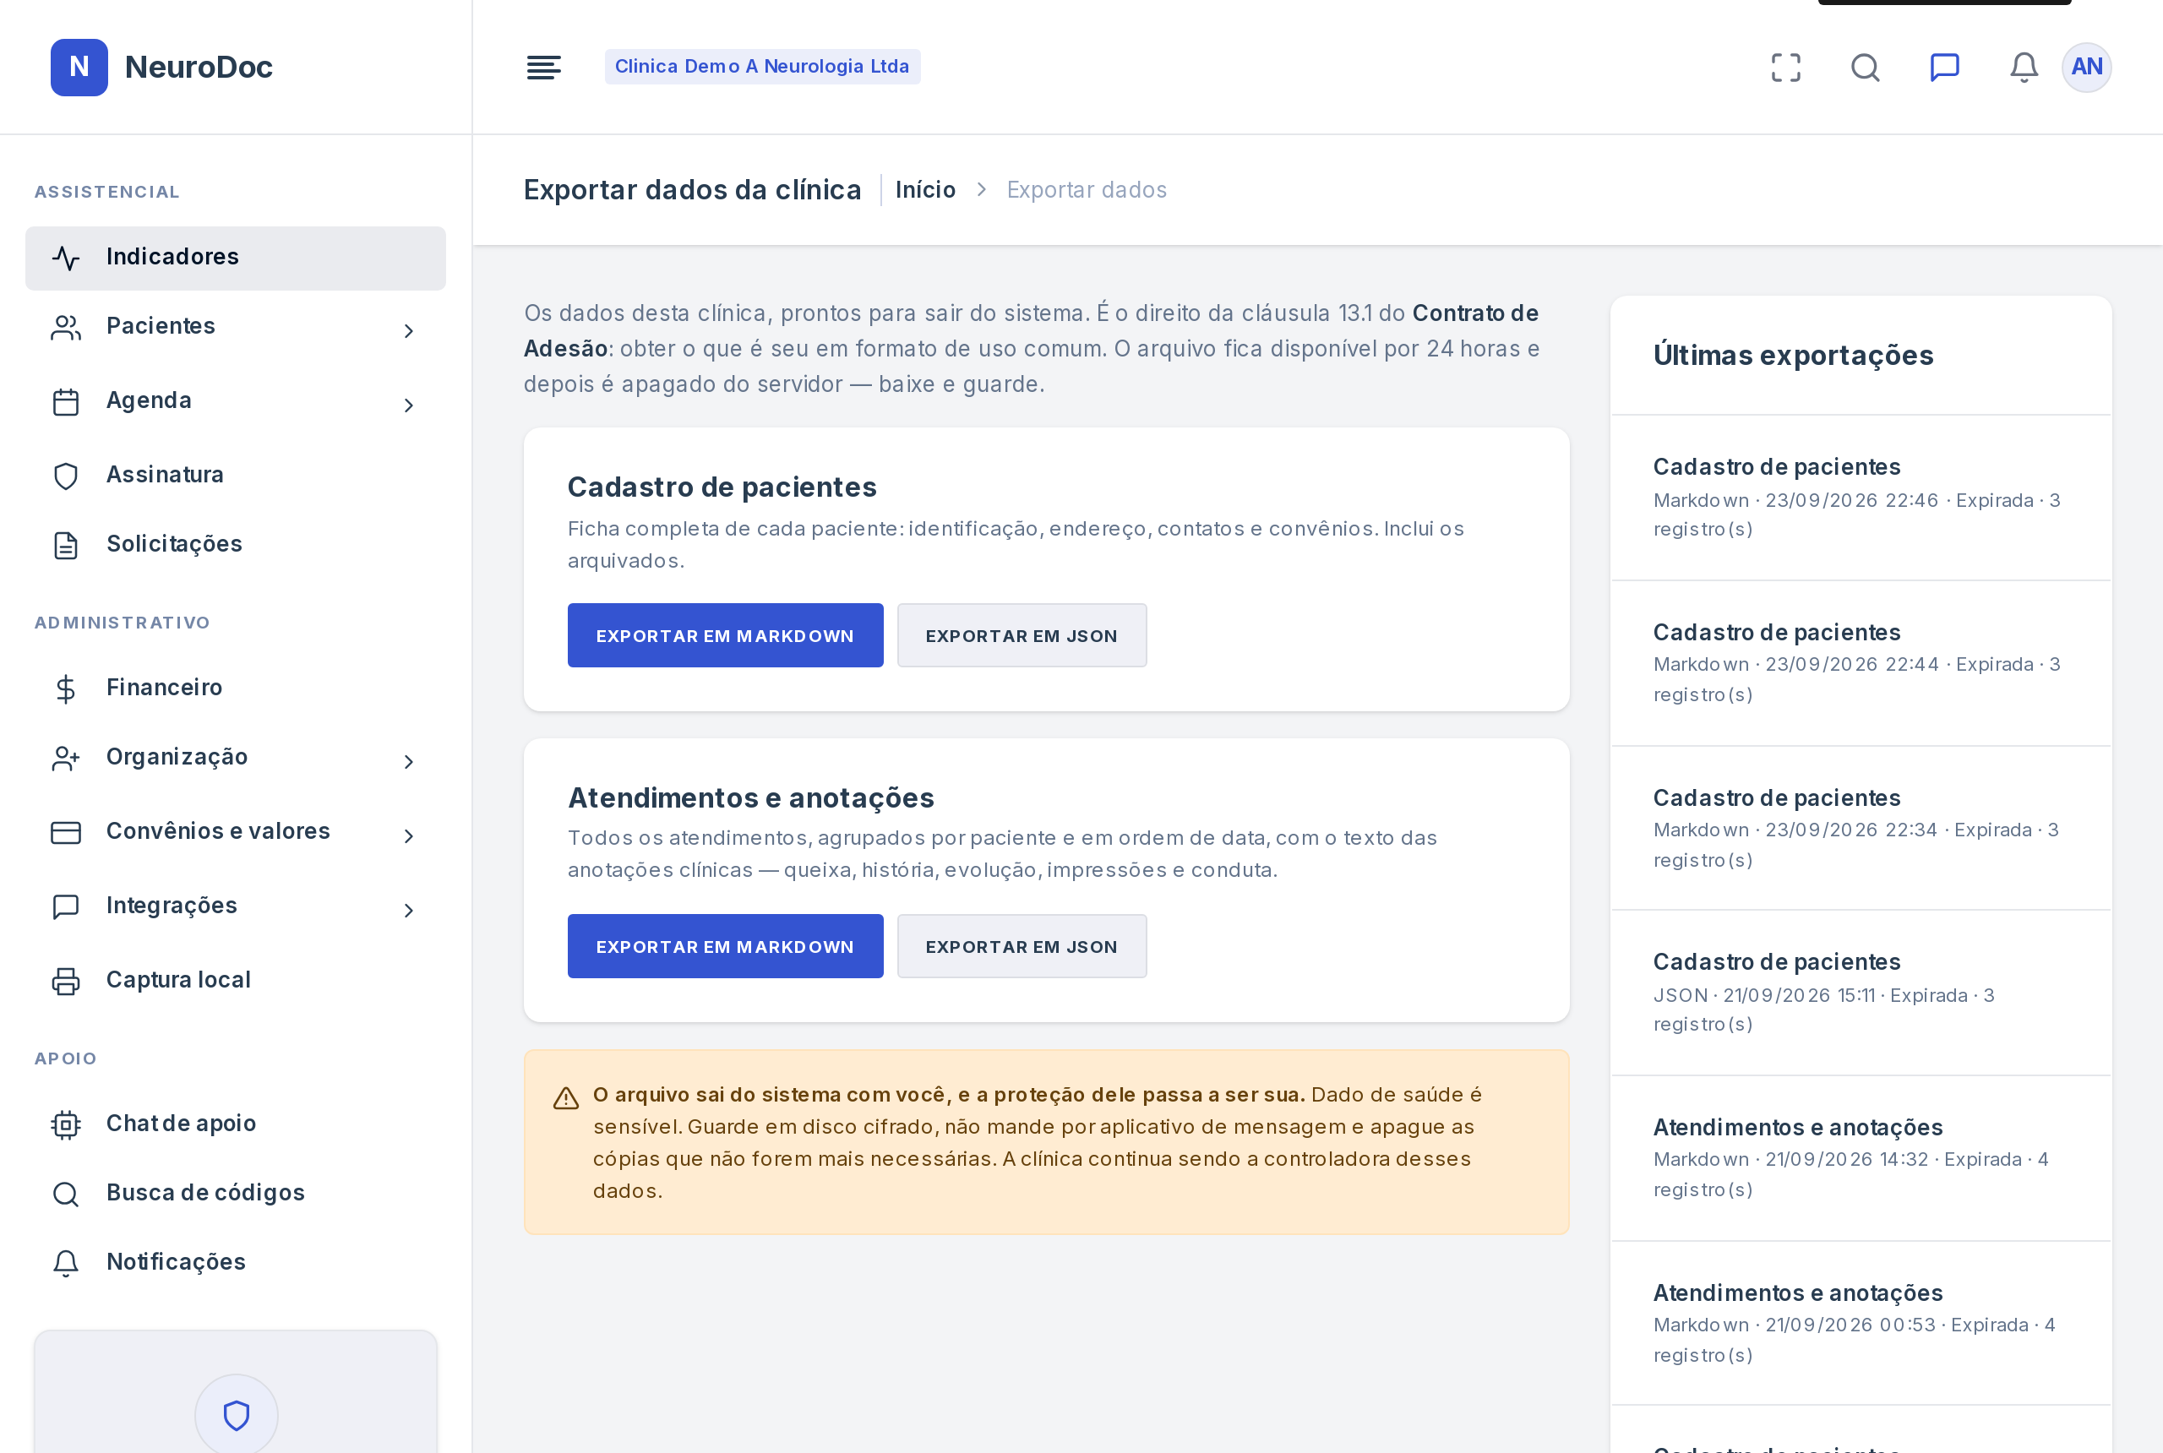Export Cadastro de pacientes em Markdown
This screenshot has height=1453, width=2163.
point(725,634)
